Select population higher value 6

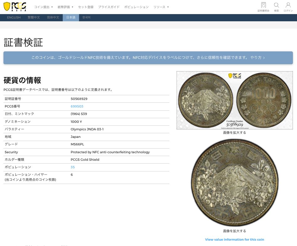72,175
